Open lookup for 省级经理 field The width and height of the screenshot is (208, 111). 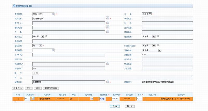click(x=107, y=27)
